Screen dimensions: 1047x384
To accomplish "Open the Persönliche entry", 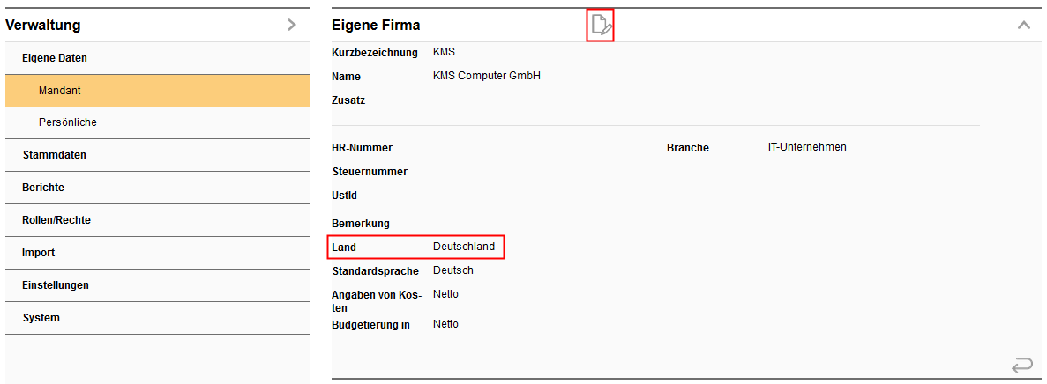I will (68, 122).
